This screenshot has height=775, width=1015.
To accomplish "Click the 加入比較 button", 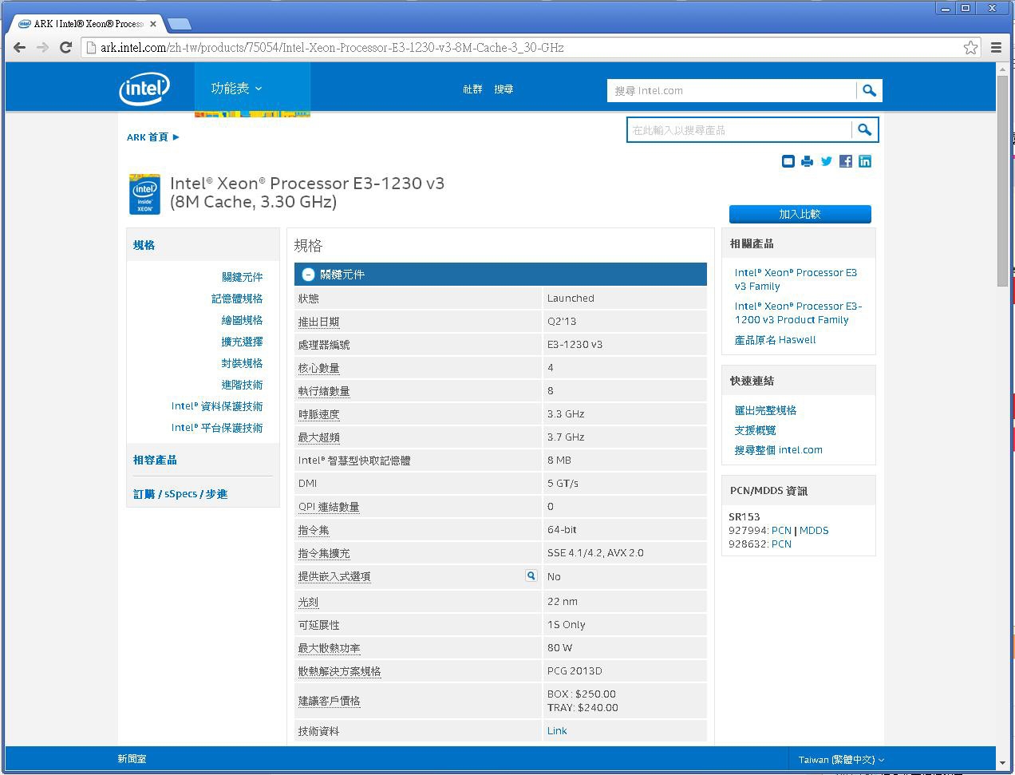I will [x=800, y=214].
